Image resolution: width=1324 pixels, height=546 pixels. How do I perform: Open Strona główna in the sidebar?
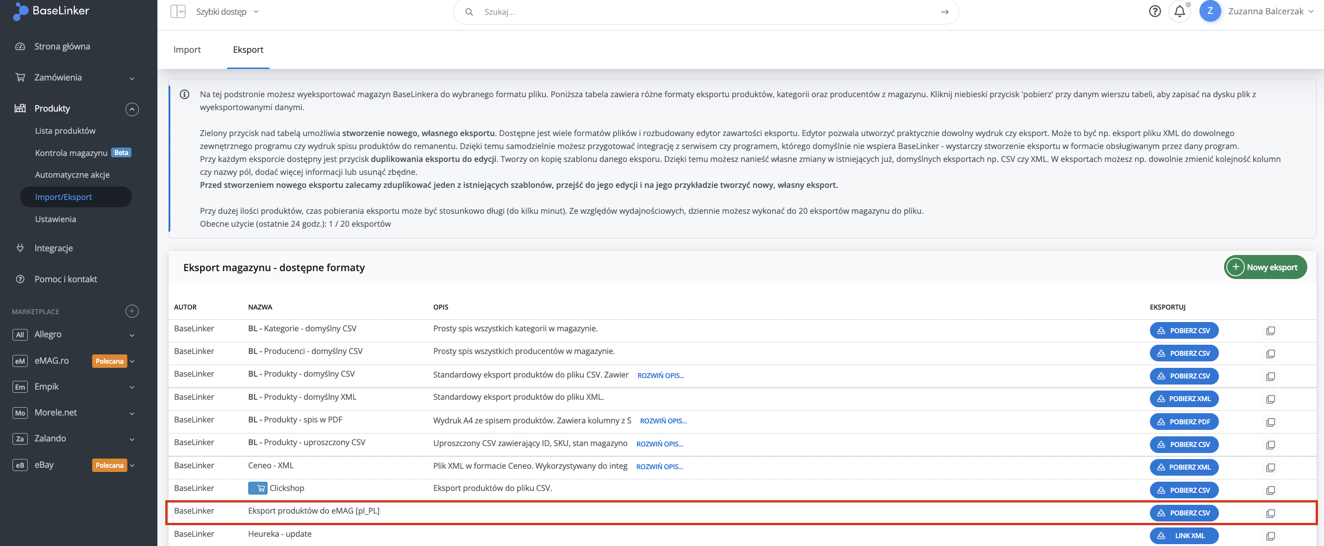pos(62,46)
